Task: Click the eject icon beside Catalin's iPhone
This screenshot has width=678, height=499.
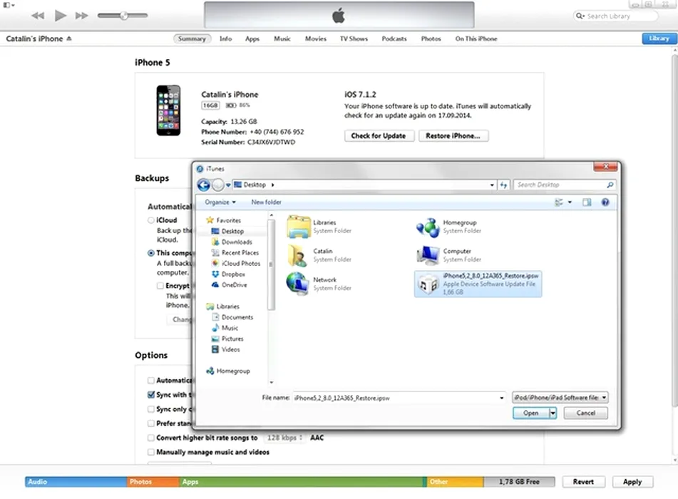Action: click(69, 39)
